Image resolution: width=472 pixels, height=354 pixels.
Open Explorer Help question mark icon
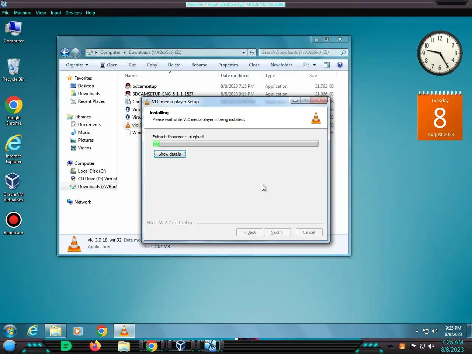[340, 65]
